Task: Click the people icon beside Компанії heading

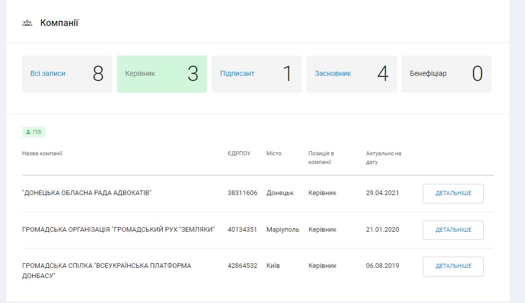Action: pyautogui.click(x=27, y=23)
